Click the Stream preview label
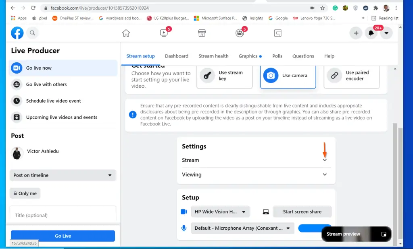Image resolution: width=413 pixels, height=249 pixels. click(343, 234)
